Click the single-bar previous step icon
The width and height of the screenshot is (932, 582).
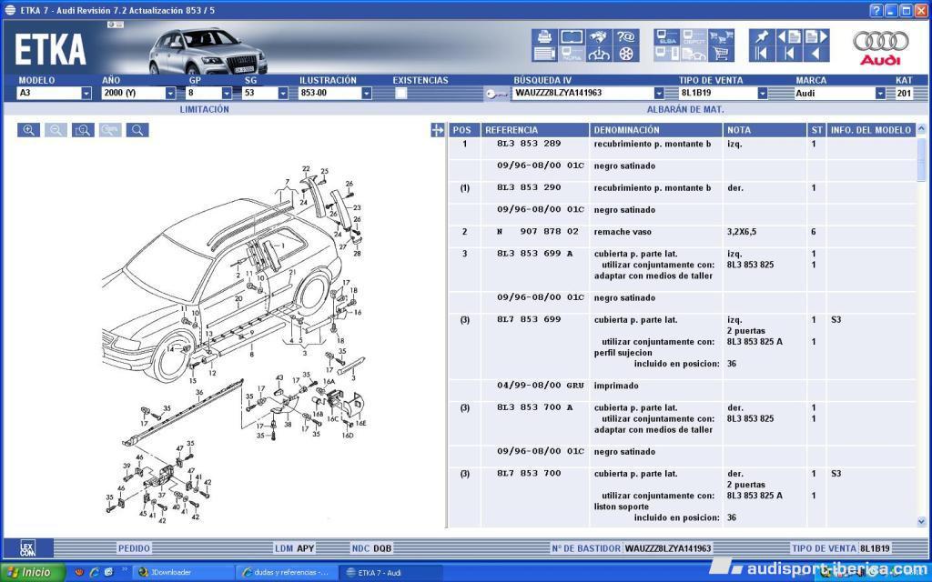pos(789,54)
